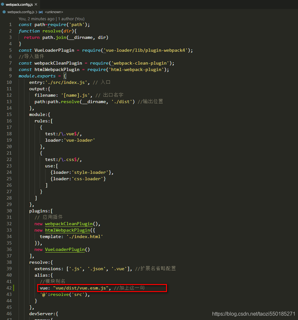
Task: Select line number 42 in the gutter
Action: [x=9, y=288]
